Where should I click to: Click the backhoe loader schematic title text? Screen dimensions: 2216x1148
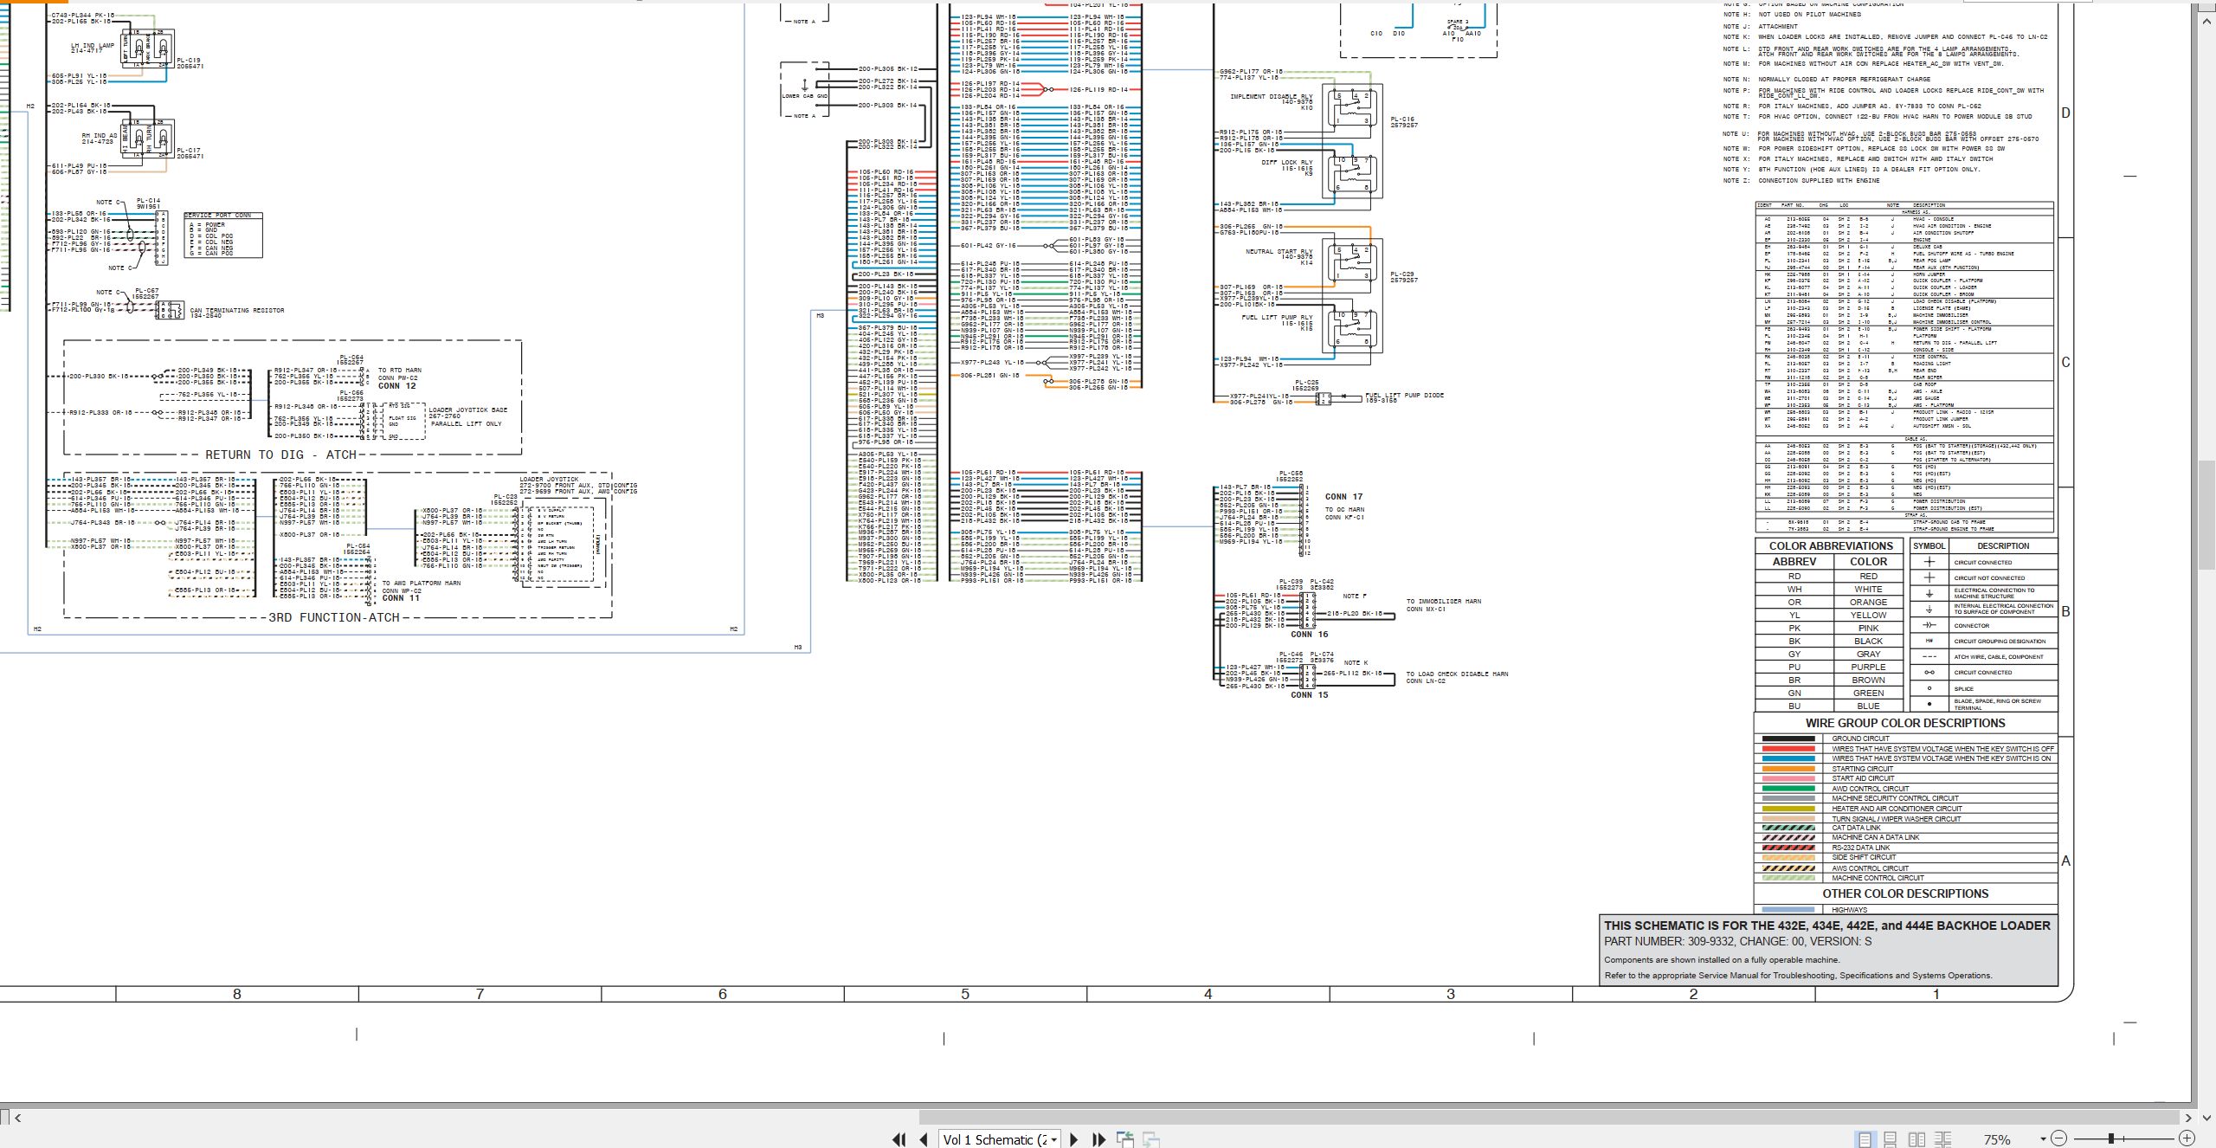[1827, 925]
